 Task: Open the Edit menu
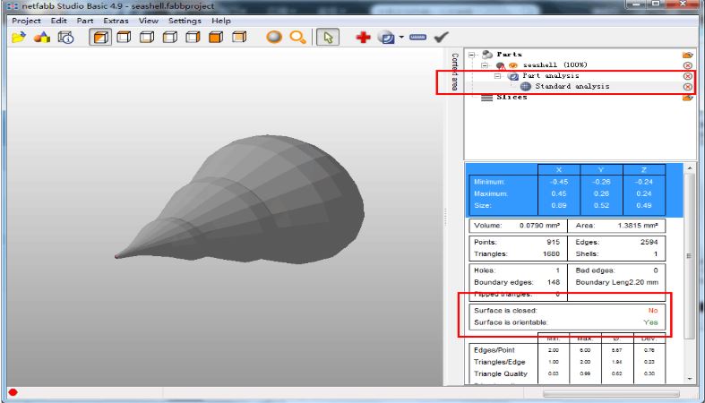(x=58, y=21)
